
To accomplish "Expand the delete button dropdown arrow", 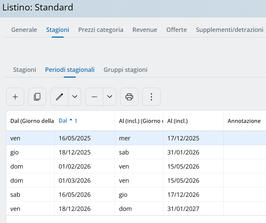I will point(110,97).
